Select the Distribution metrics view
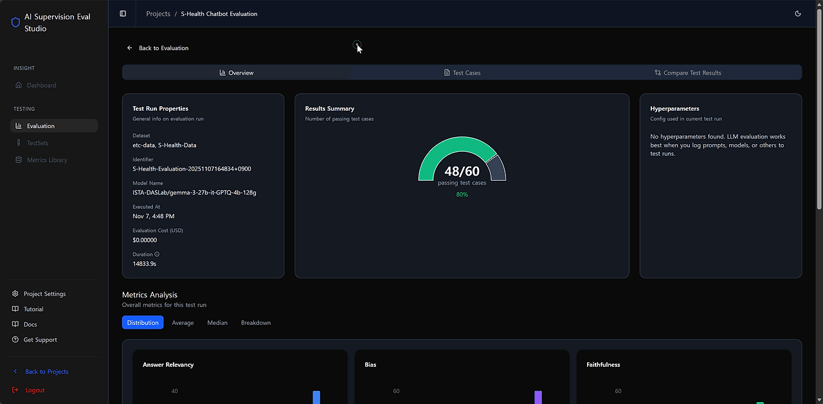The image size is (823, 404). coord(143,322)
